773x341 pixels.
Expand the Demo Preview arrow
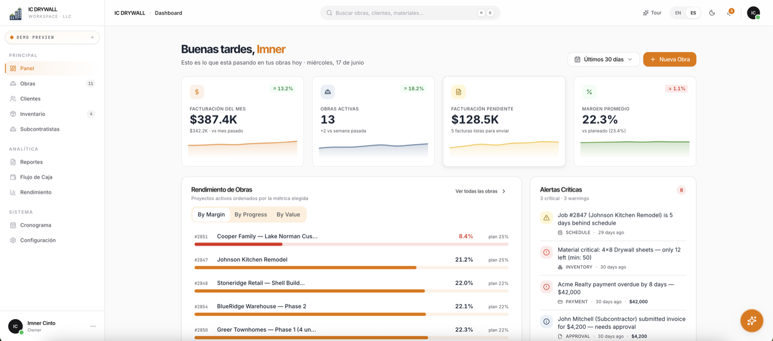[x=92, y=38]
